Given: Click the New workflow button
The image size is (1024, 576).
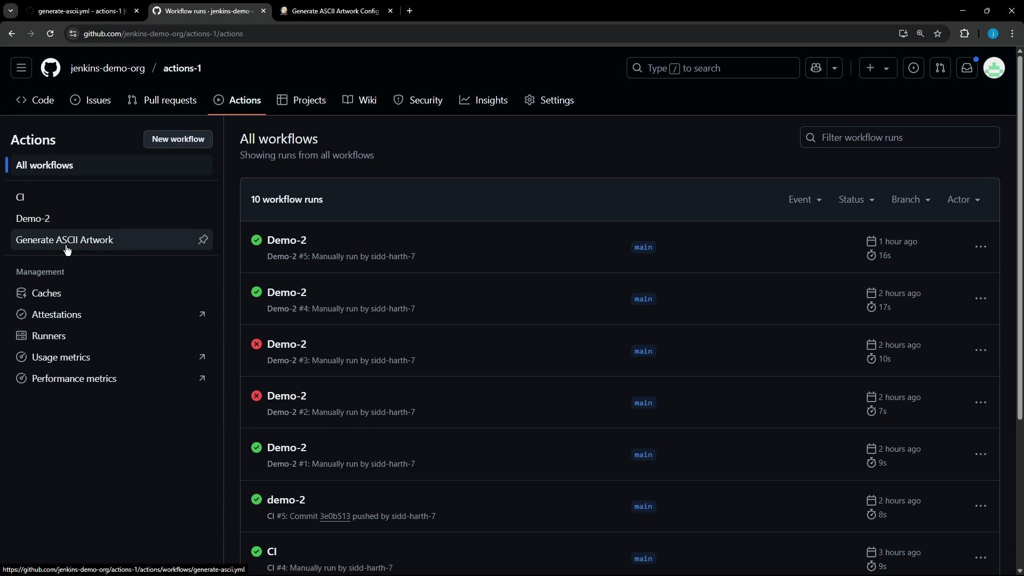Looking at the screenshot, I should [178, 139].
